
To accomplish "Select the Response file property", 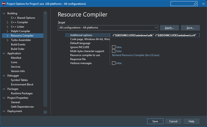I will (78, 59).
